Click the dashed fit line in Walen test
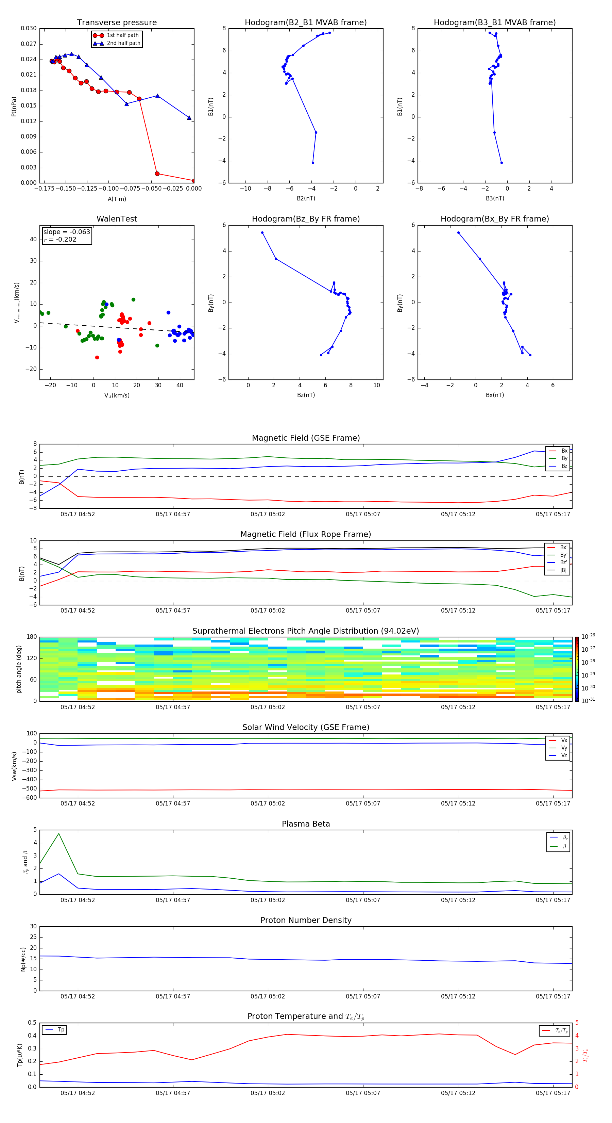 tap(117, 327)
